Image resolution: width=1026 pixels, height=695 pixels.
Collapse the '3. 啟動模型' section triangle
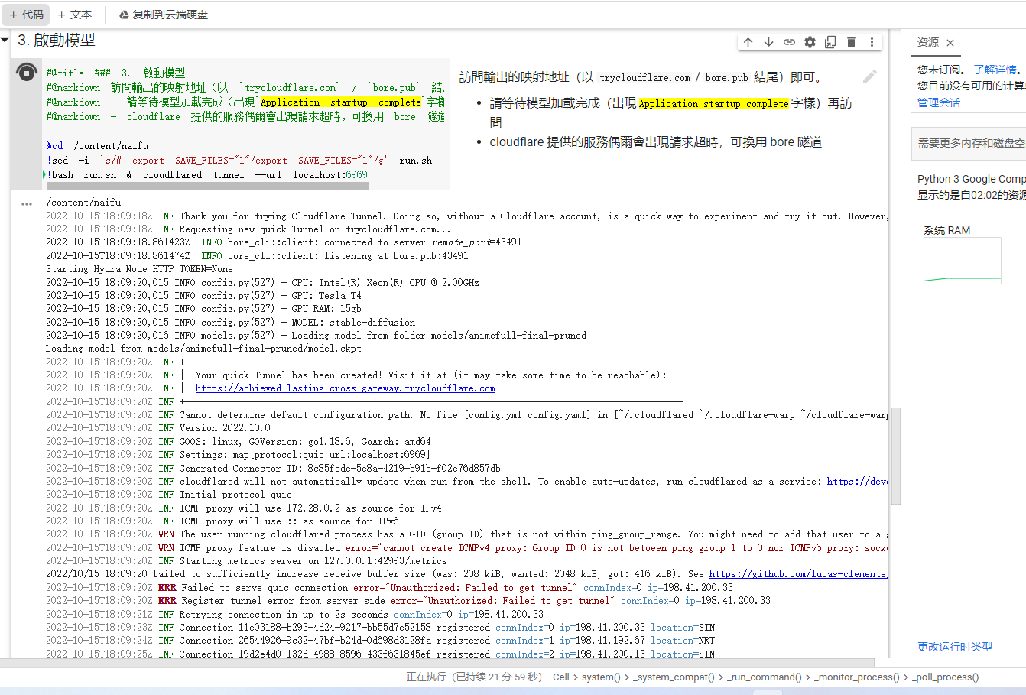click(x=5, y=40)
